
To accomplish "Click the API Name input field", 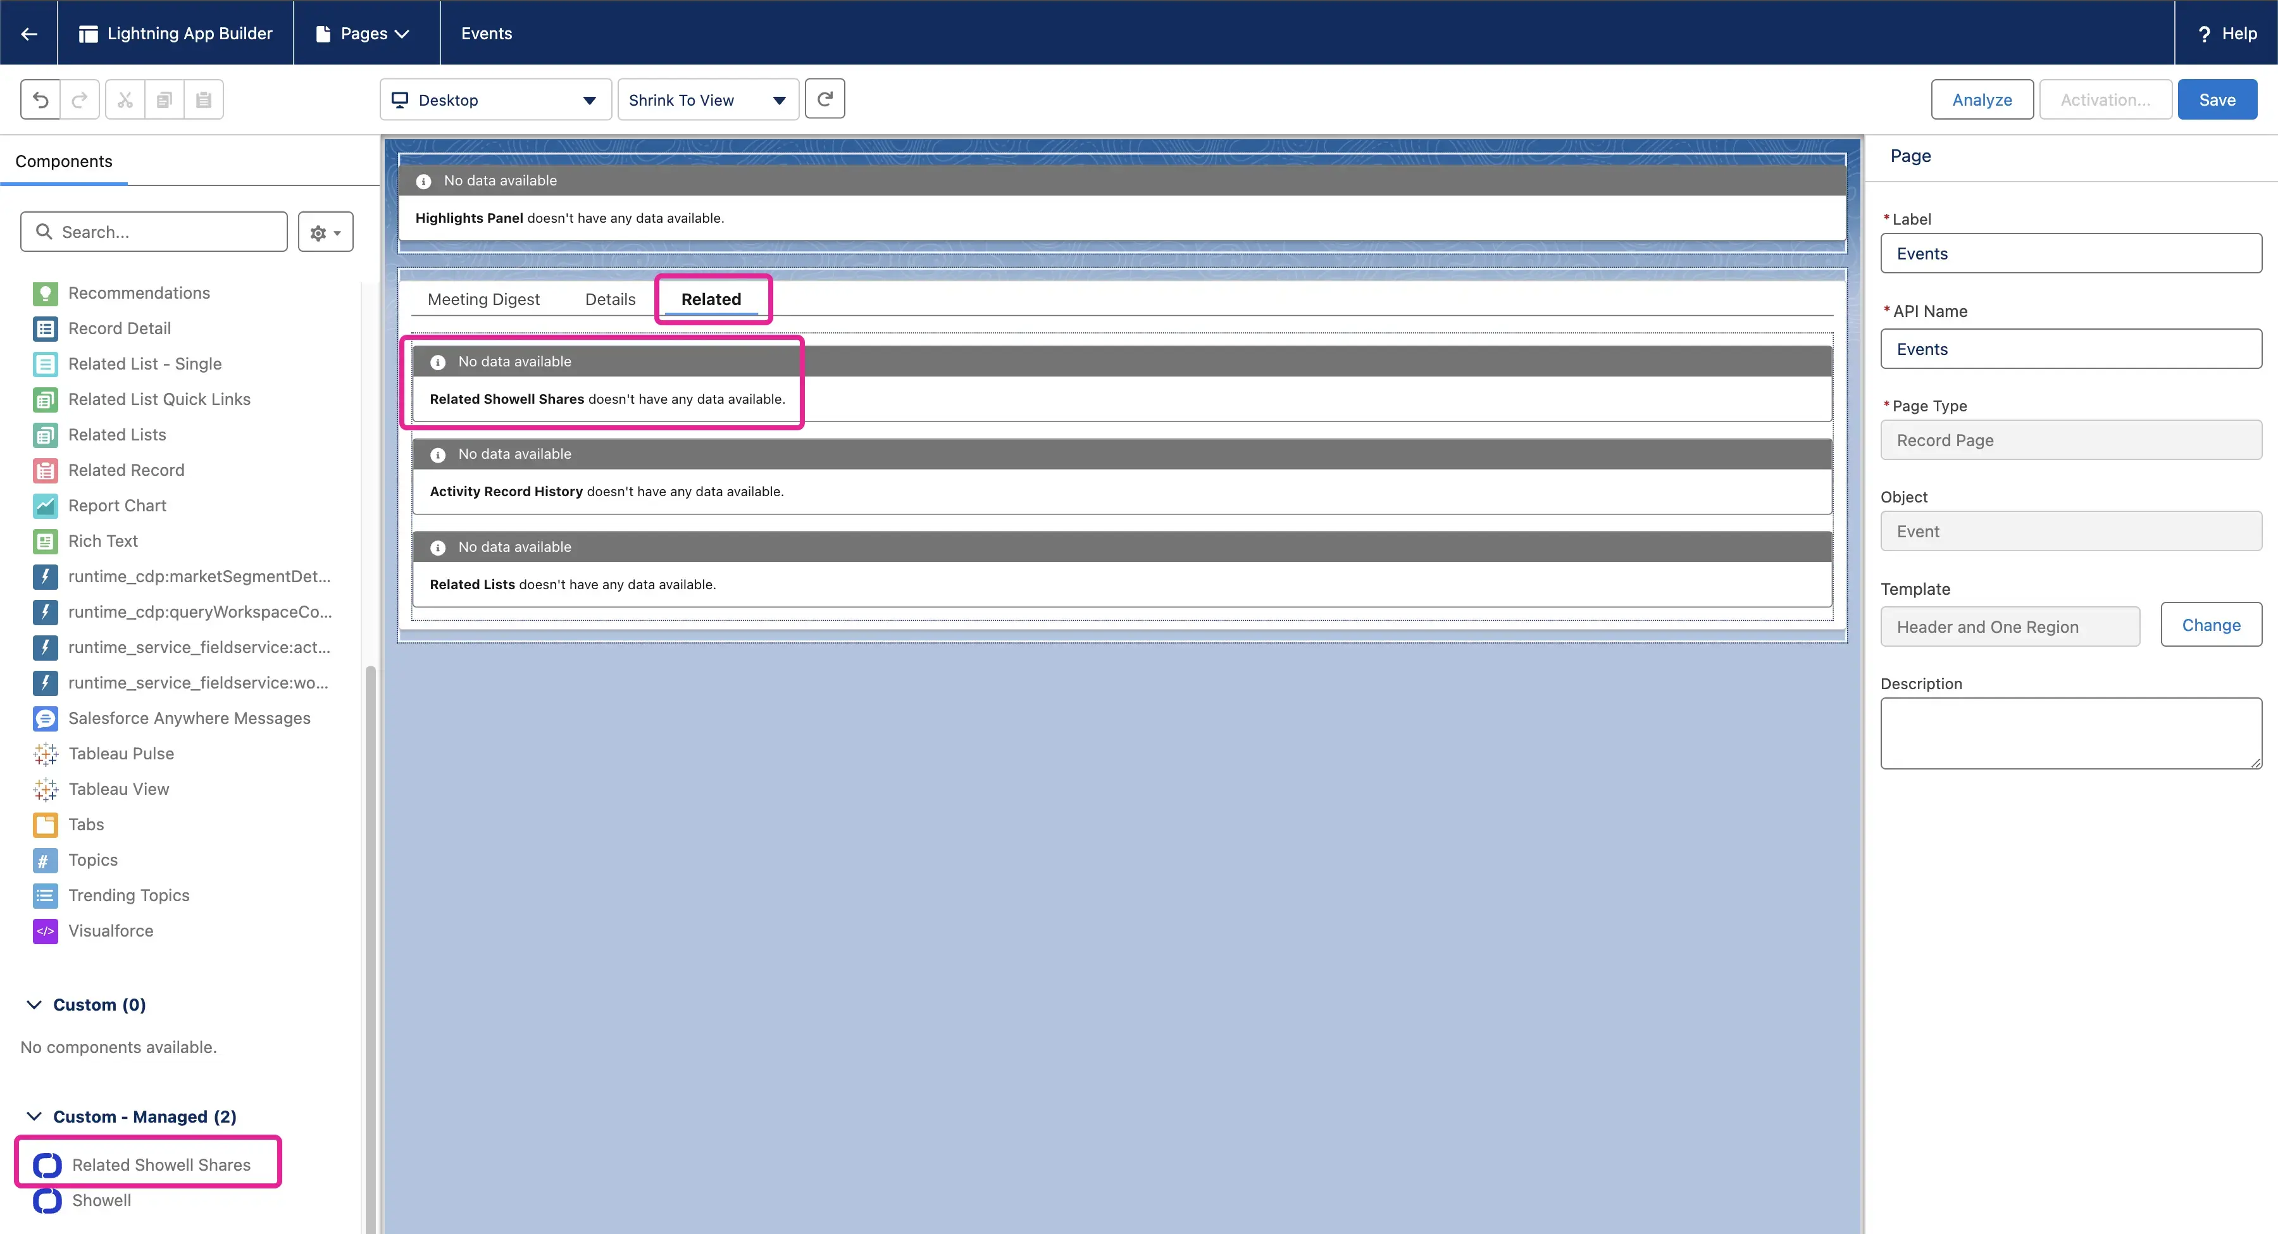I will click(x=2070, y=349).
